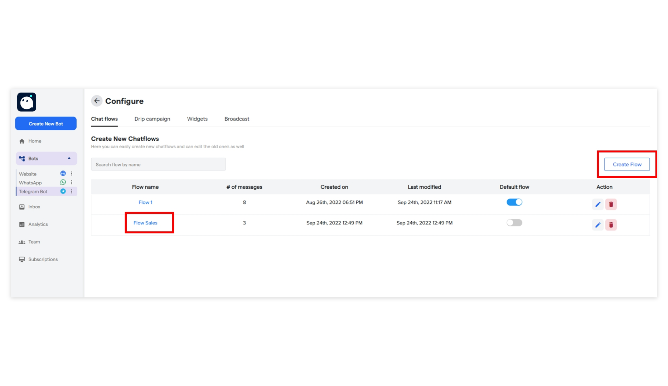Select Inbox in sidebar

pos(34,207)
